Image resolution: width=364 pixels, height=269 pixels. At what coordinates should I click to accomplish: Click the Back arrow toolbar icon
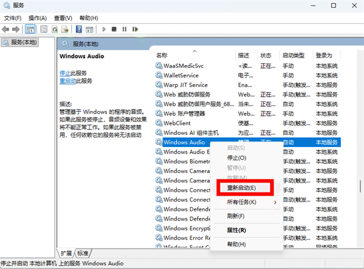tap(5, 29)
